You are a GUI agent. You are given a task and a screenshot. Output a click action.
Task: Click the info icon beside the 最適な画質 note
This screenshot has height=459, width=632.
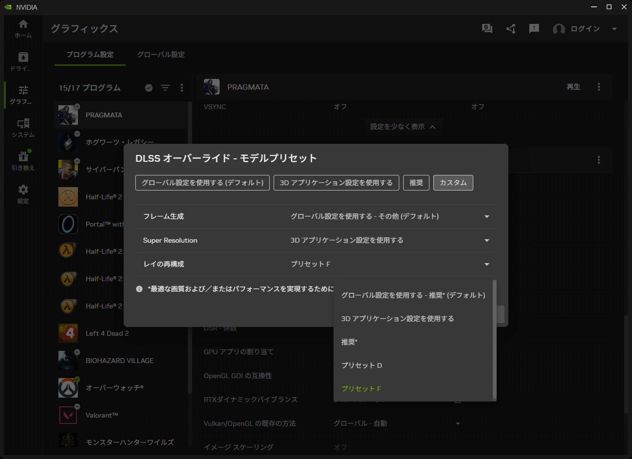[139, 289]
